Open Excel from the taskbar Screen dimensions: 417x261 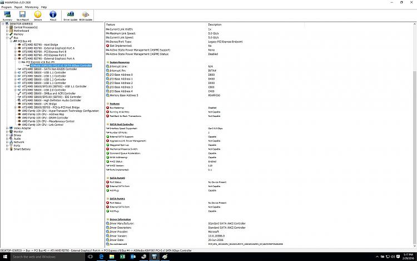122,257
